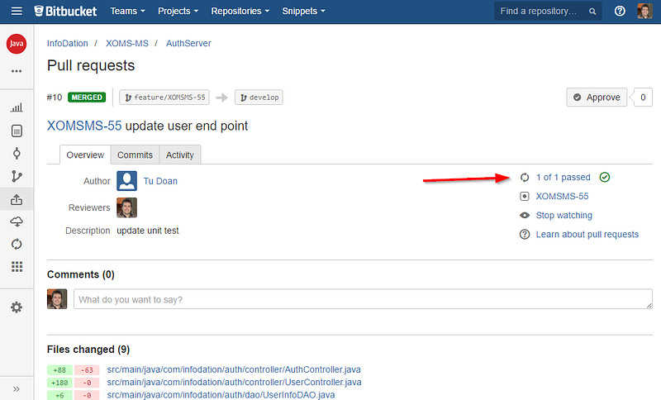
Task: Open the Teams dropdown menu
Action: click(127, 11)
